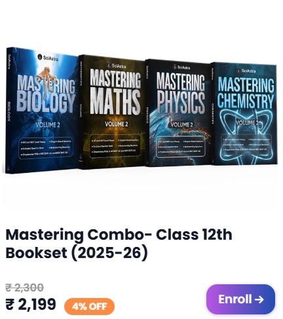283x319 pixels.
Task: Click the Volume 2 label on Maths book
Action: [x=117, y=124]
